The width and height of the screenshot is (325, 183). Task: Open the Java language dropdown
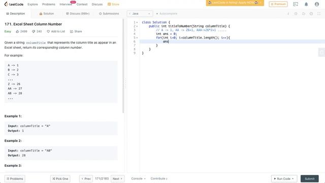tap(140, 14)
